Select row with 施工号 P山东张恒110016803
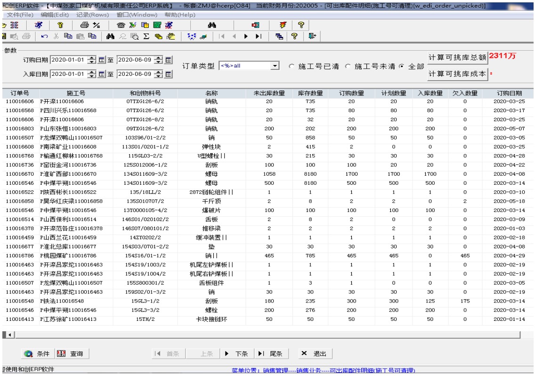The width and height of the screenshot is (535, 376). (267, 129)
